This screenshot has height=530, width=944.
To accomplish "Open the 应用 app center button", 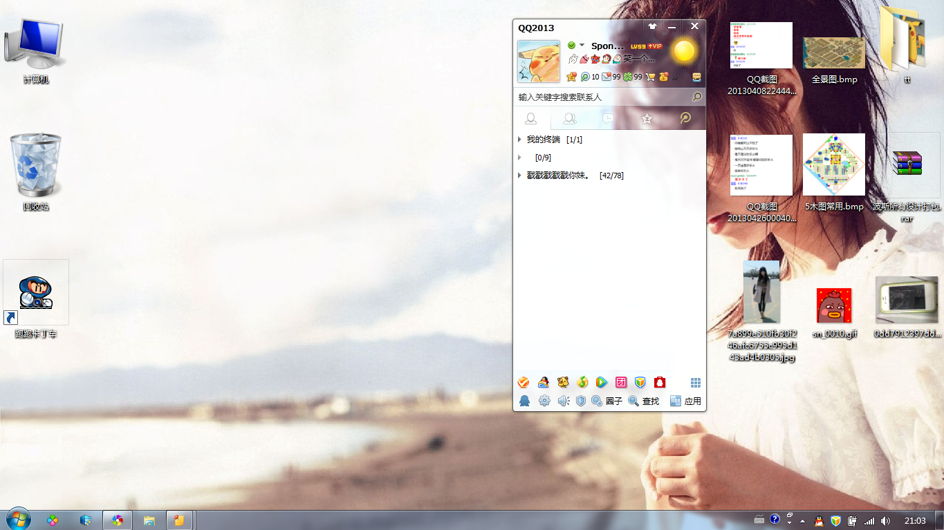I will [686, 401].
